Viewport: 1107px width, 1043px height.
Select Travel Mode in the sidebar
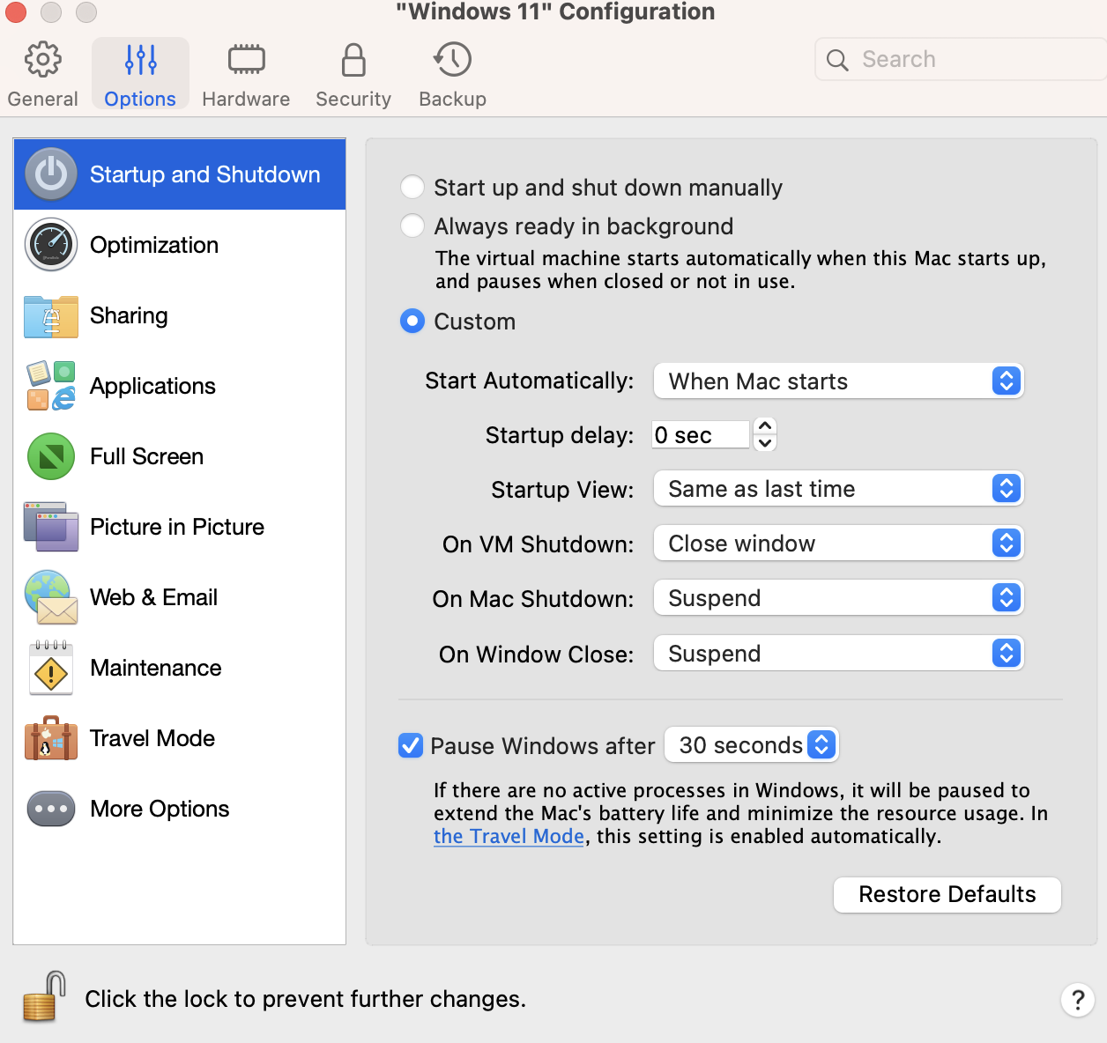coord(180,738)
